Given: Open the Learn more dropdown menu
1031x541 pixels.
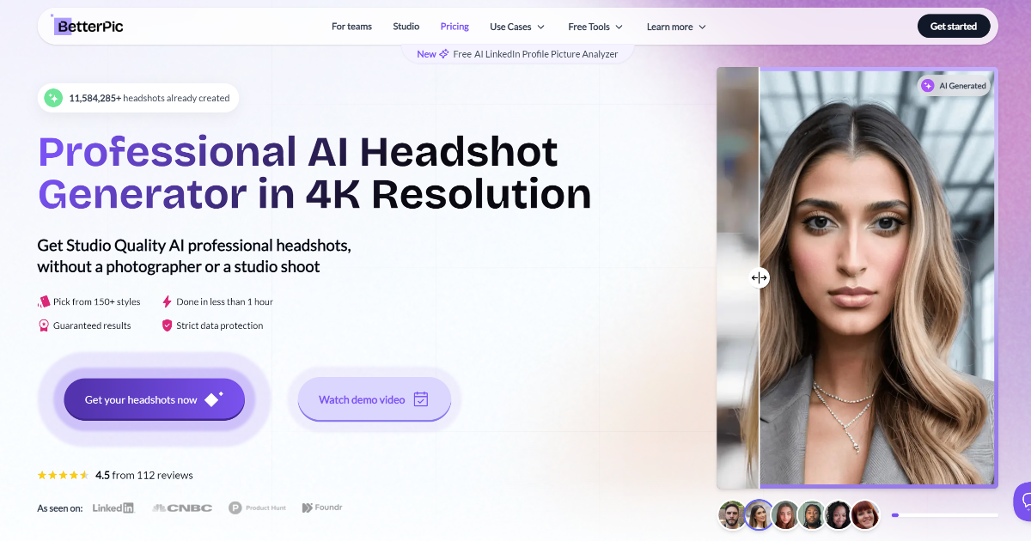Looking at the screenshot, I should click(676, 27).
